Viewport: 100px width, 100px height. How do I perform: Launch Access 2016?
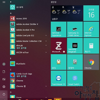(x=28, y=18)
